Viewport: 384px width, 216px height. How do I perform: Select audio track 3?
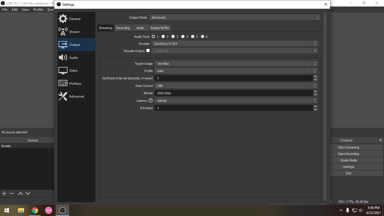click(x=173, y=37)
